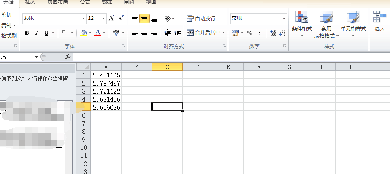Click into the formula bar
Screen dimensions: 390x174
pyautogui.click(x=231, y=57)
